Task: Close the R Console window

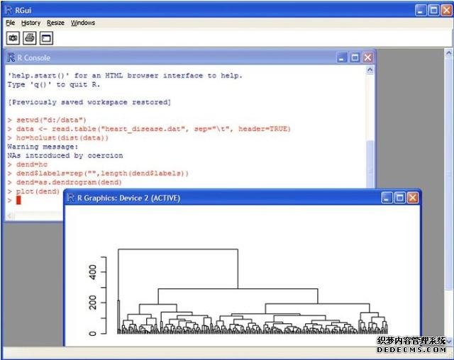Action: click(367, 57)
